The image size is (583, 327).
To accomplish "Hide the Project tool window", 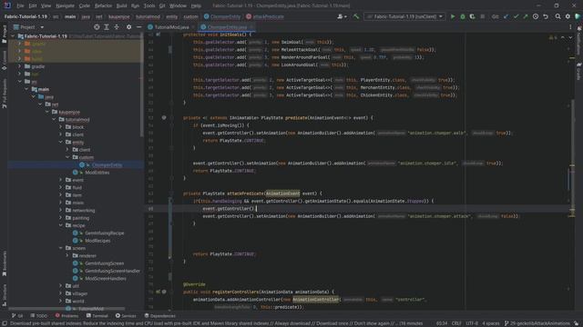I will [138, 27].
